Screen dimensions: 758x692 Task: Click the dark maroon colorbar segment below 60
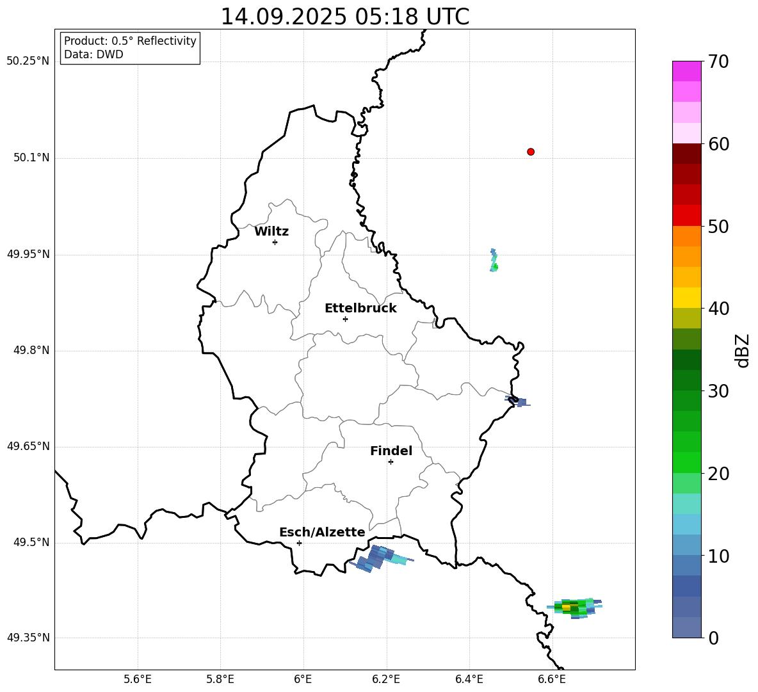tap(687, 154)
